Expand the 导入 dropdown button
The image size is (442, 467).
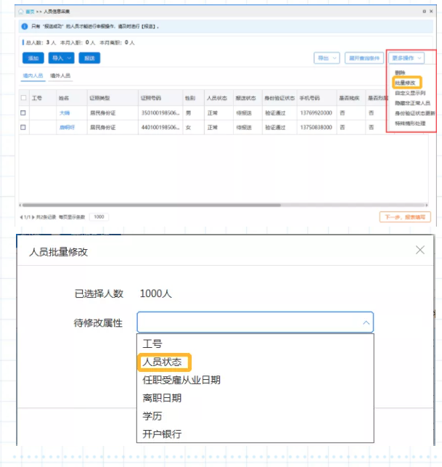pos(61,58)
